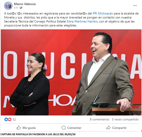
Task: Click the share arrow icon
Action: click(108, 128)
